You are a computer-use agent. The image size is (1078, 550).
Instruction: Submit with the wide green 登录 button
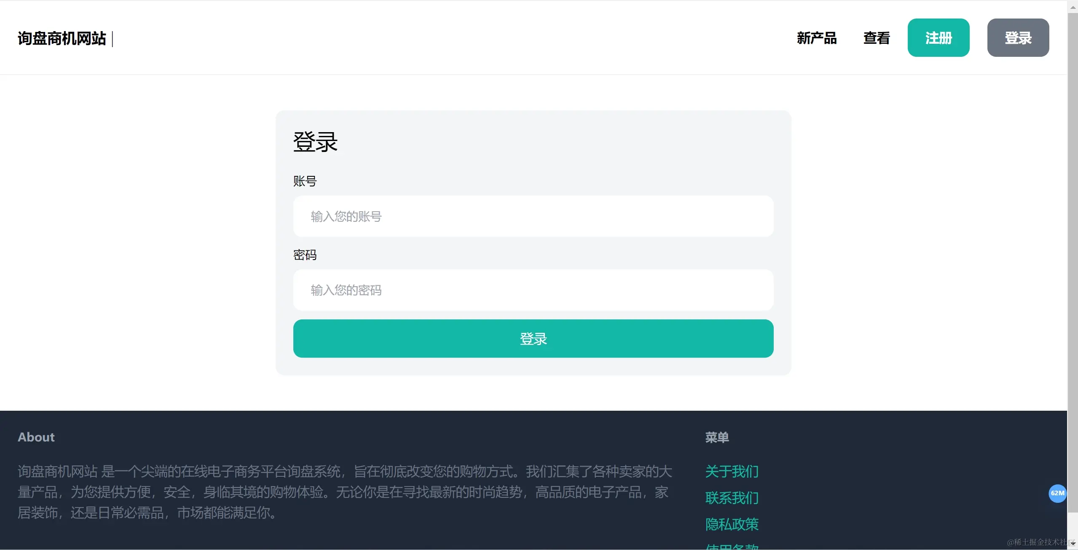[x=533, y=338]
